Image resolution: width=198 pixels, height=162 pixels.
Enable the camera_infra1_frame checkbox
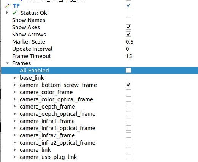pyautogui.click(x=128, y=121)
